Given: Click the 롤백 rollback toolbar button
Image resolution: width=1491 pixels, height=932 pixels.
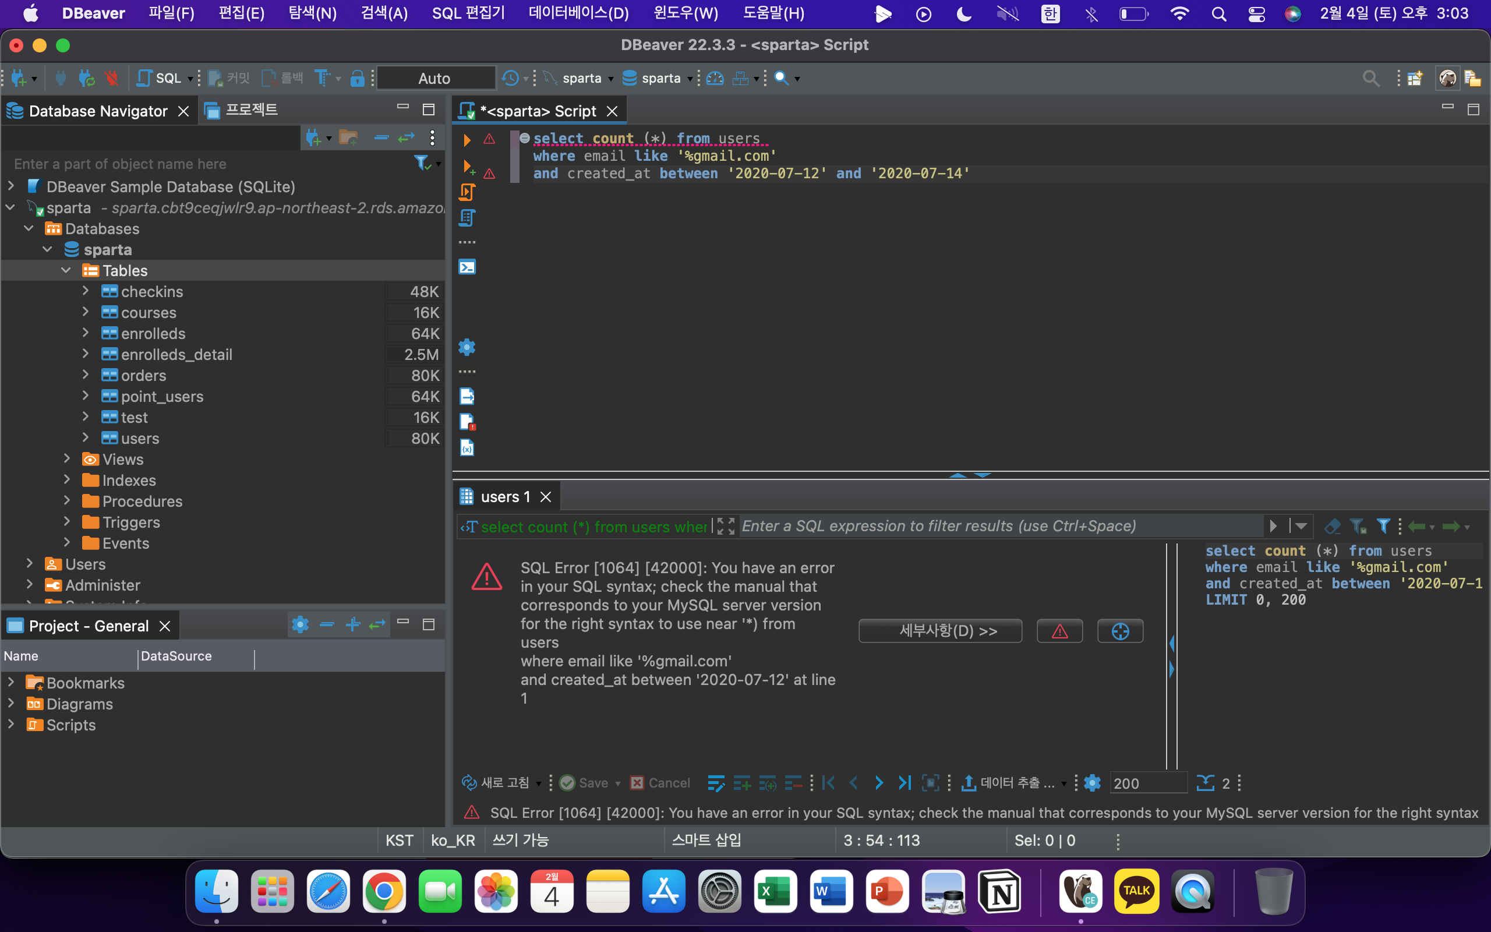Looking at the screenshot, I should tap(282, 78).
